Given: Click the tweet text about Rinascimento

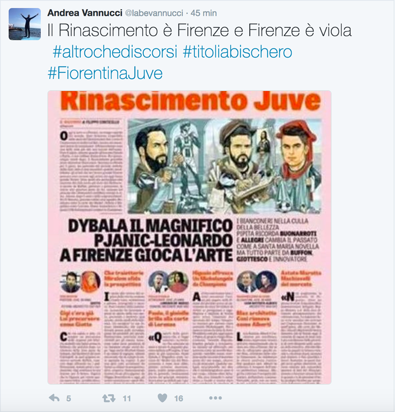Looking at the screenshot, I should tap(199, 30).
